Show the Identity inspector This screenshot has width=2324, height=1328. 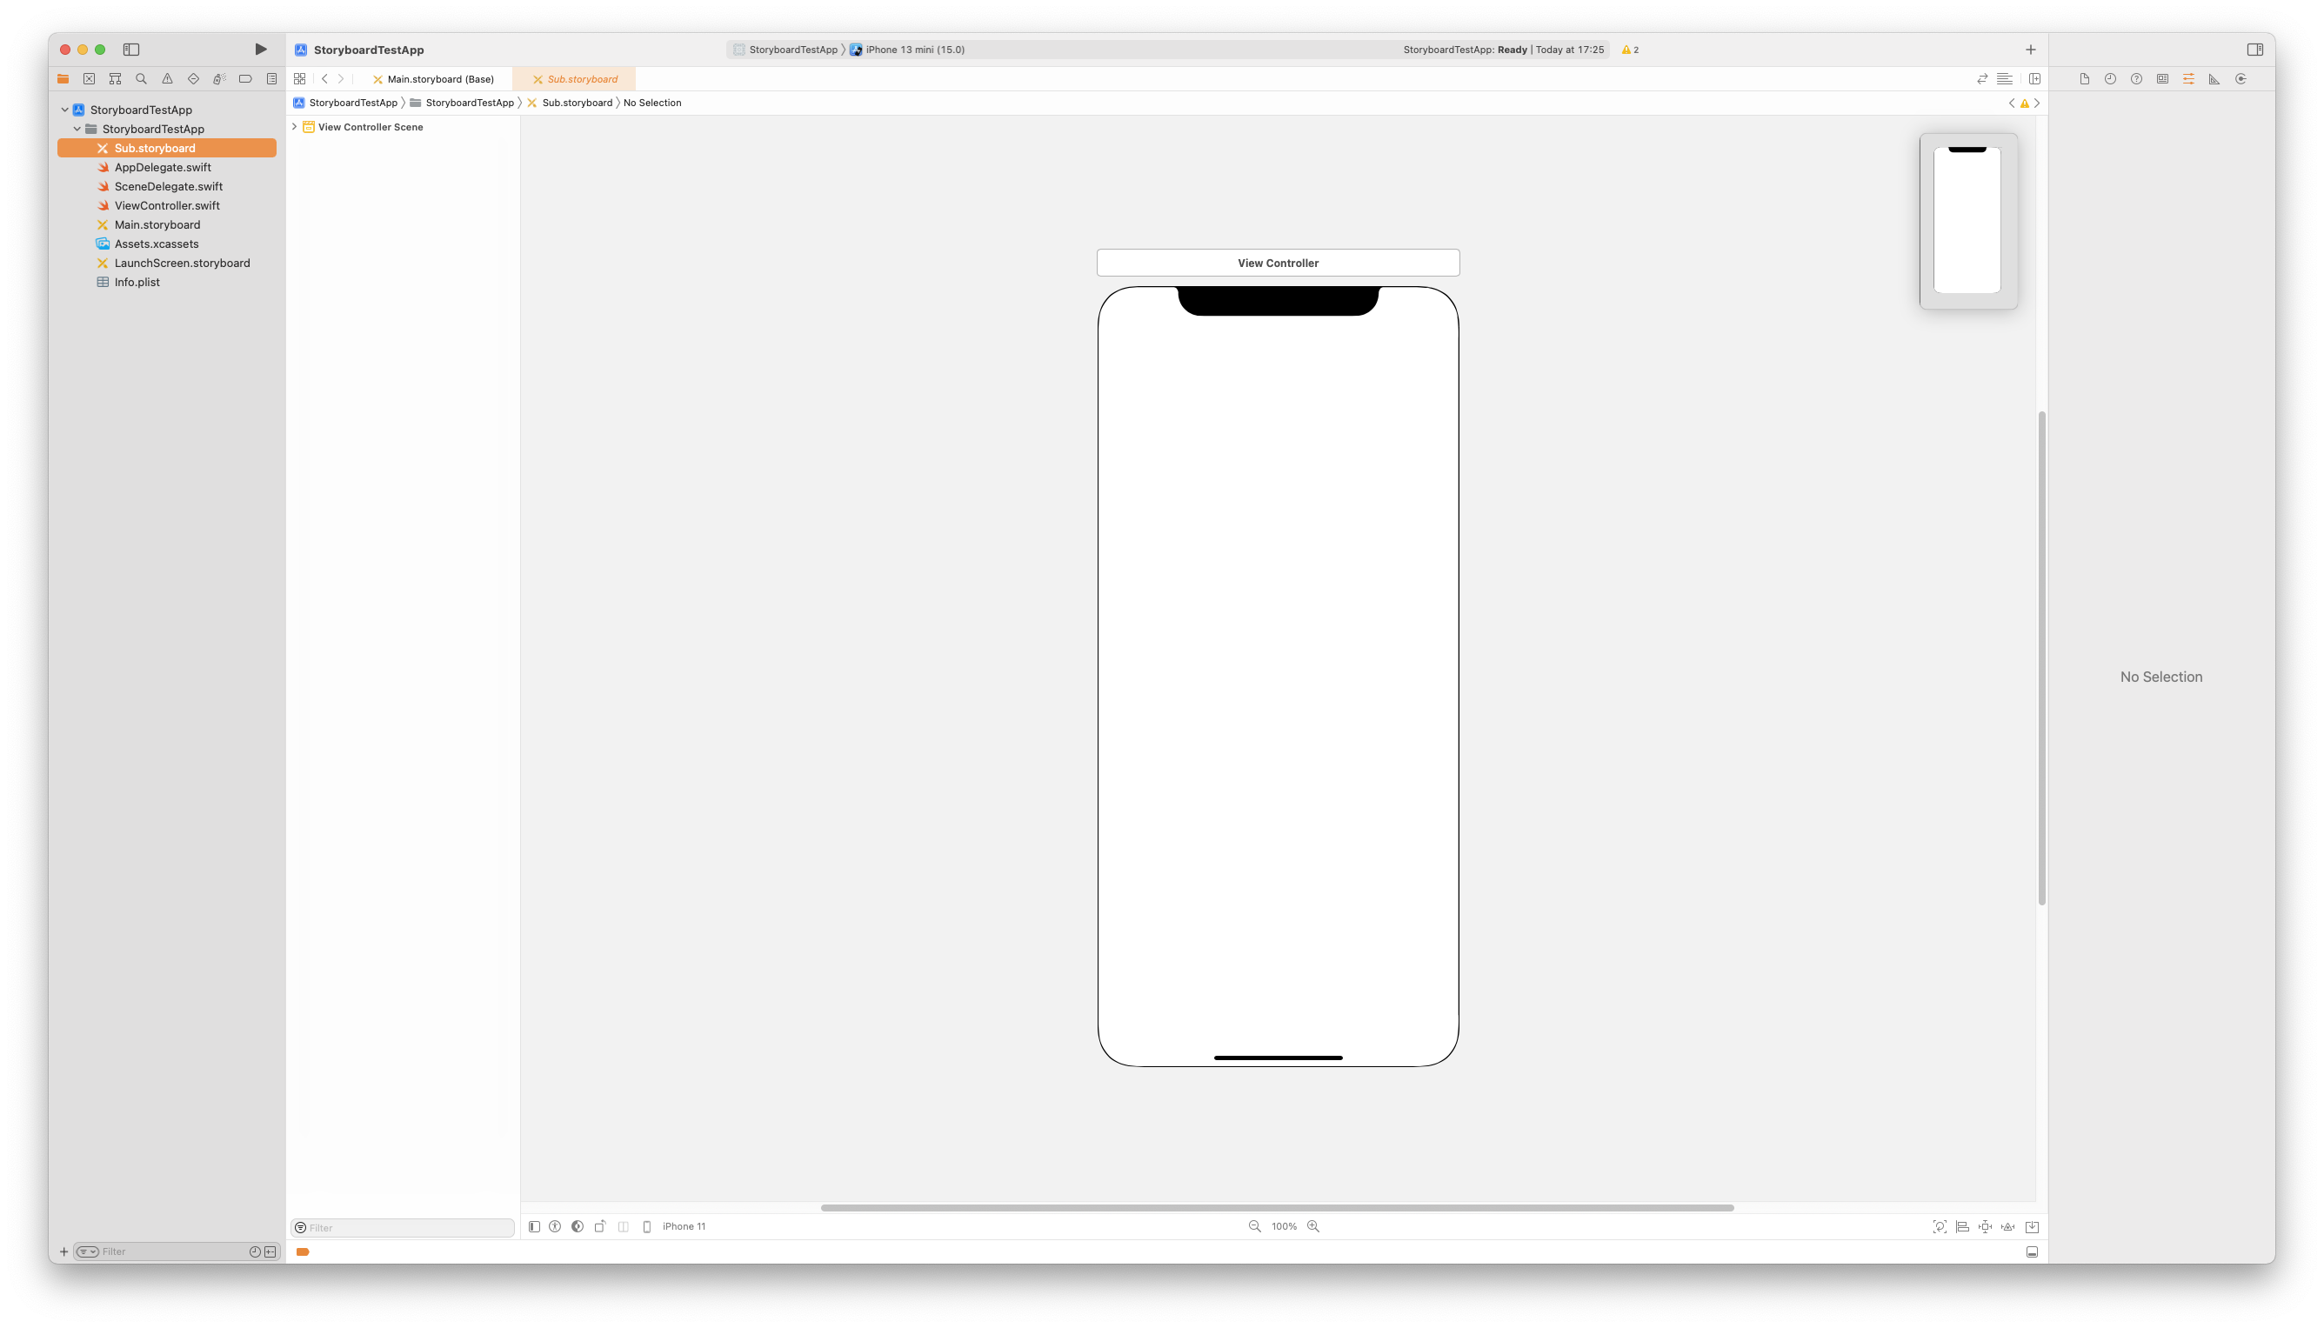click(x=2161, y=79)
